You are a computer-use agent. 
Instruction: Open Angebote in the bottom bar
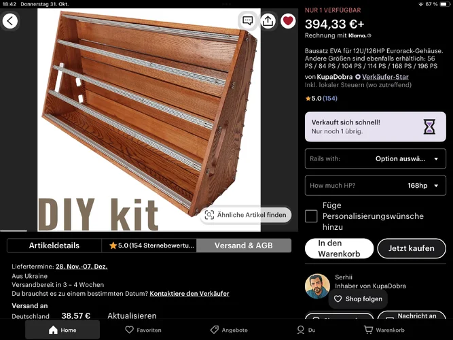[x=229, y=330]
